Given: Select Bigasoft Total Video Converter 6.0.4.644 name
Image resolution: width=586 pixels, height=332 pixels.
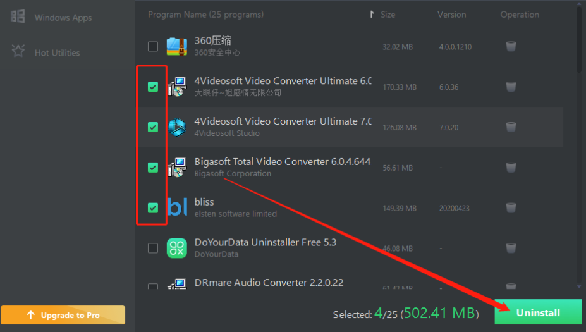Looking at the screenshot, I should [282, 161].
